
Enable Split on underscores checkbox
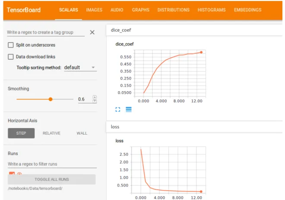tap(11, 45)
